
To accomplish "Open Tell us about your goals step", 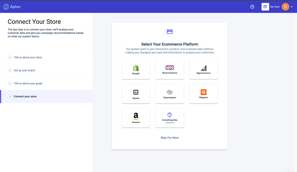I will click(46, 83).
